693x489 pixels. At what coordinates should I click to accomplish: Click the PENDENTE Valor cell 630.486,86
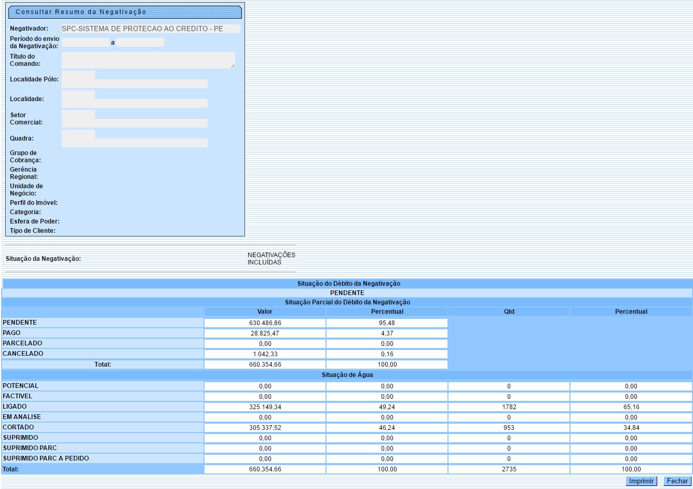pyautogui.click(x=265, y=323)
